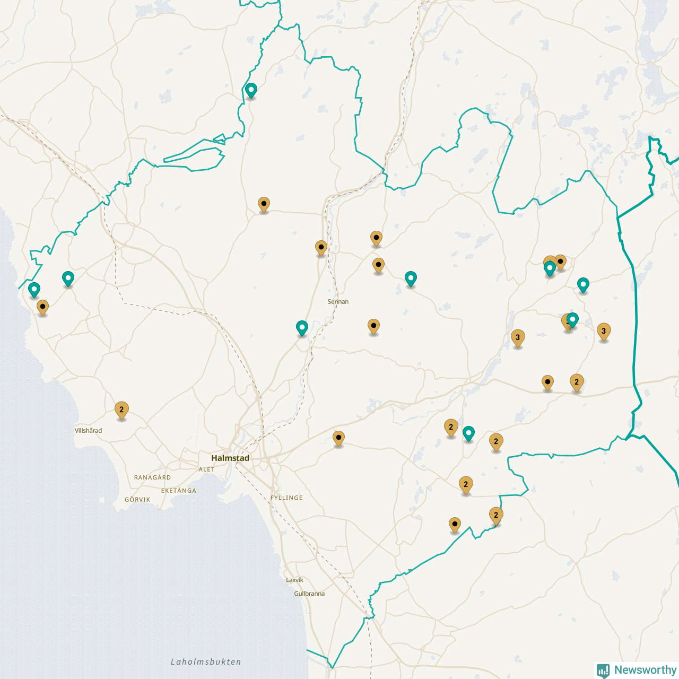The width and height of the screenshot is (679, 679).
Task: Select the southernmost gold dot marker
Action: click(x=455, y=524)
